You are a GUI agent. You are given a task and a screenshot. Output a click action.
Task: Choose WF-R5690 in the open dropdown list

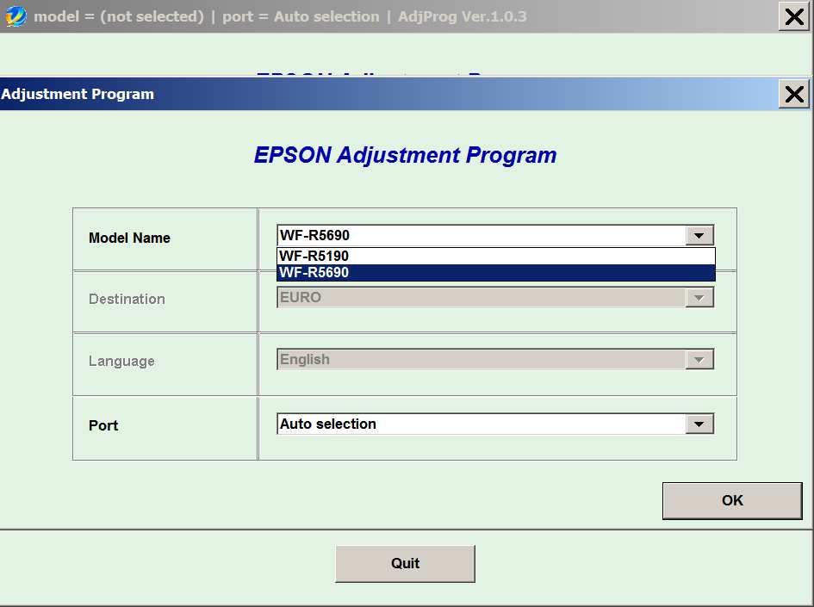coord(496,272)
